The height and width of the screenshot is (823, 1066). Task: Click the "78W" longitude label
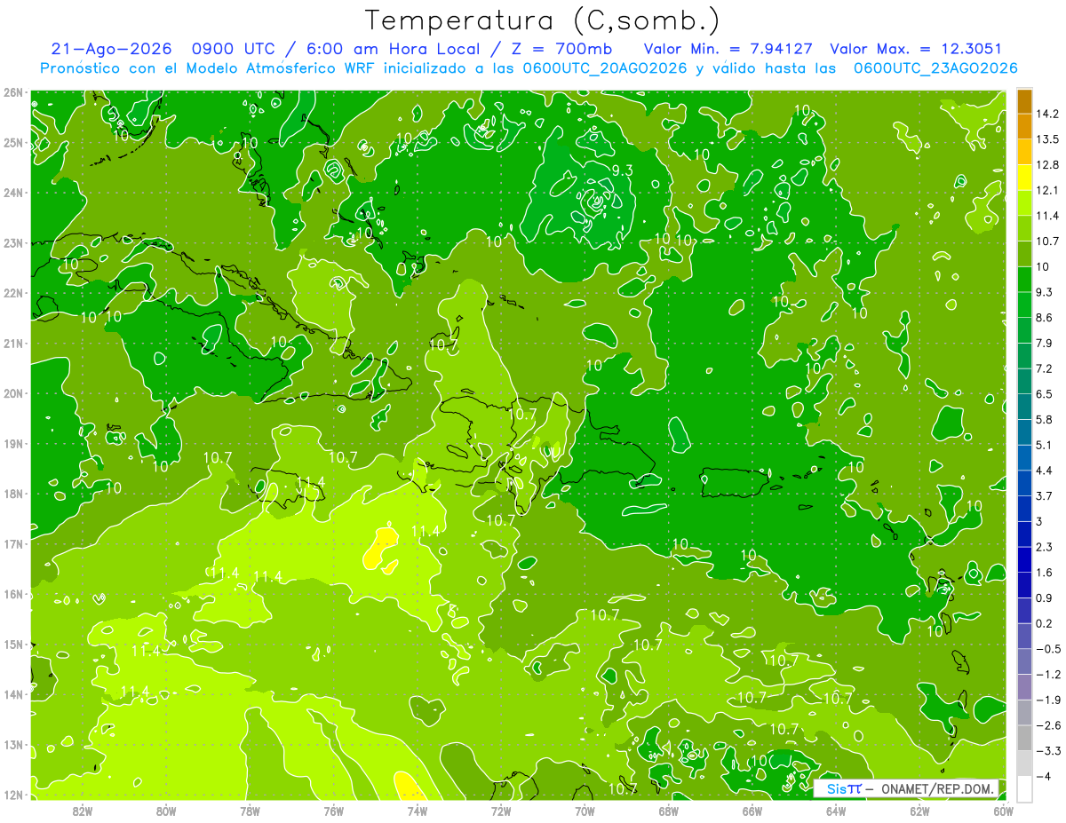pos(250,811)
